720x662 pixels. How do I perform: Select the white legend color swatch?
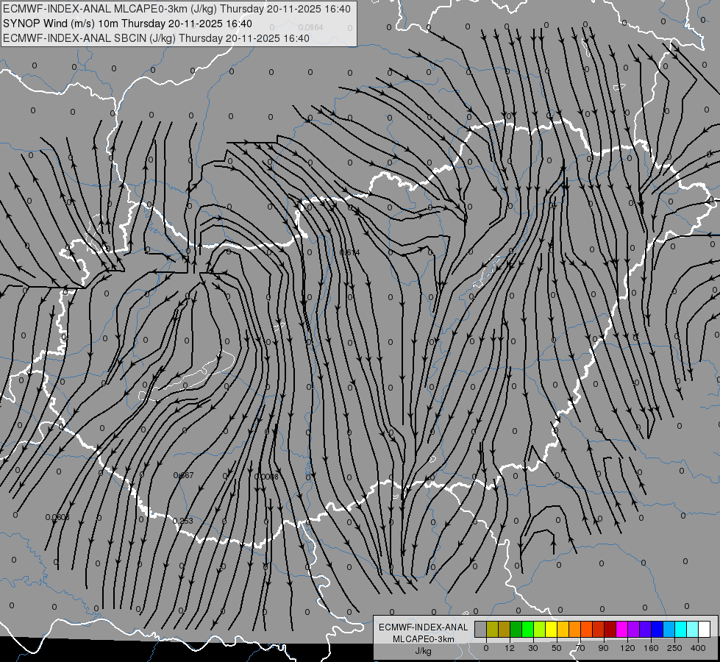click(x=704, y=630)
